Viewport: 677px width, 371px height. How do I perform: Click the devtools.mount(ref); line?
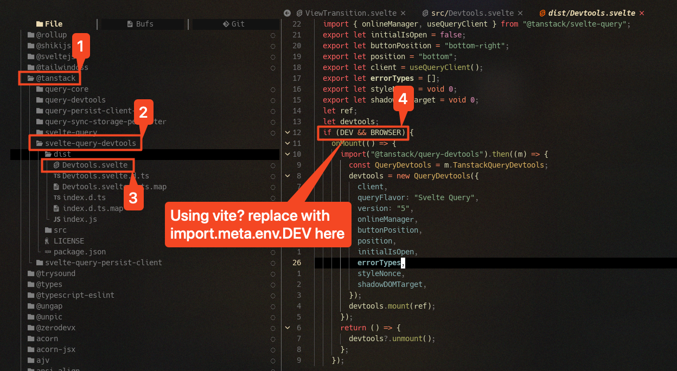tap(392, 306)
